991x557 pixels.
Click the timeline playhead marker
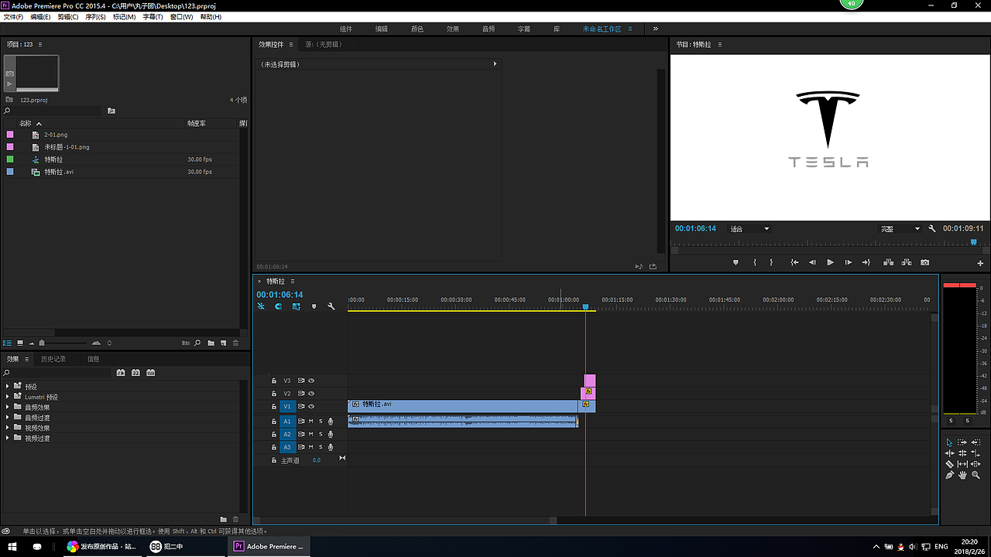pyautogui.click(x=585, y=307)
